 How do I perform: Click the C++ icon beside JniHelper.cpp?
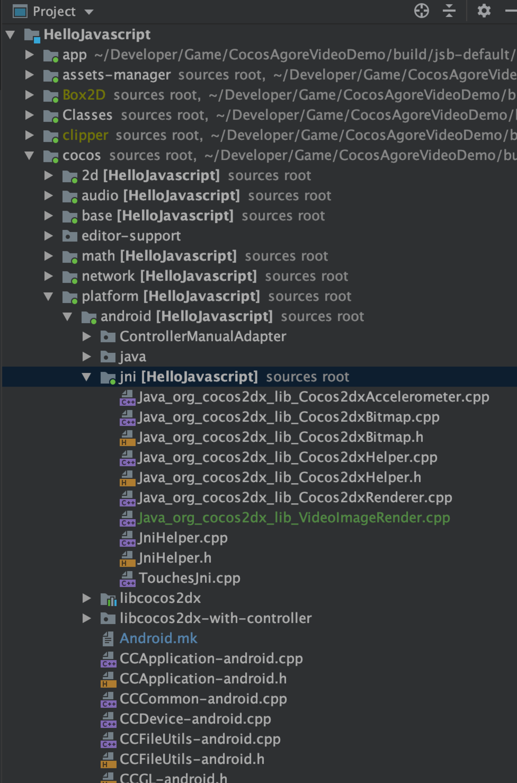tap(127, 538)
